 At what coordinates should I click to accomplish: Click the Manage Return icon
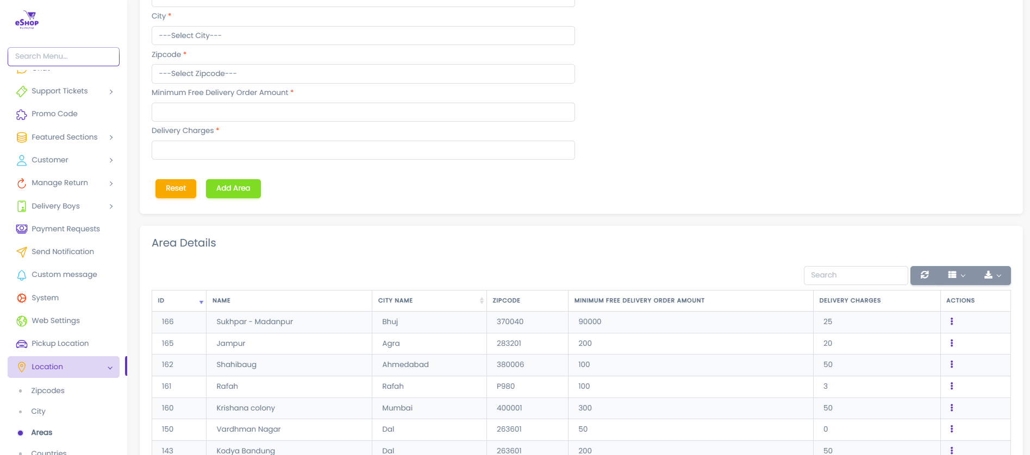(22, 183)
